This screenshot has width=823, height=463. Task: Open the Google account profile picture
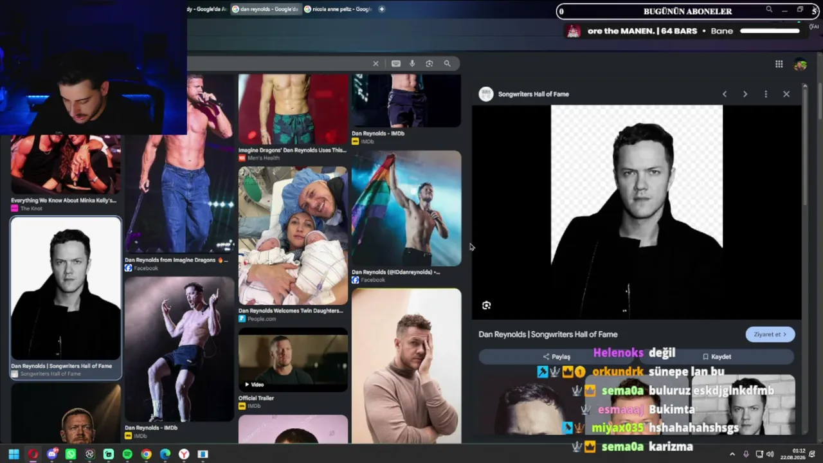click(x=800, y=64)
